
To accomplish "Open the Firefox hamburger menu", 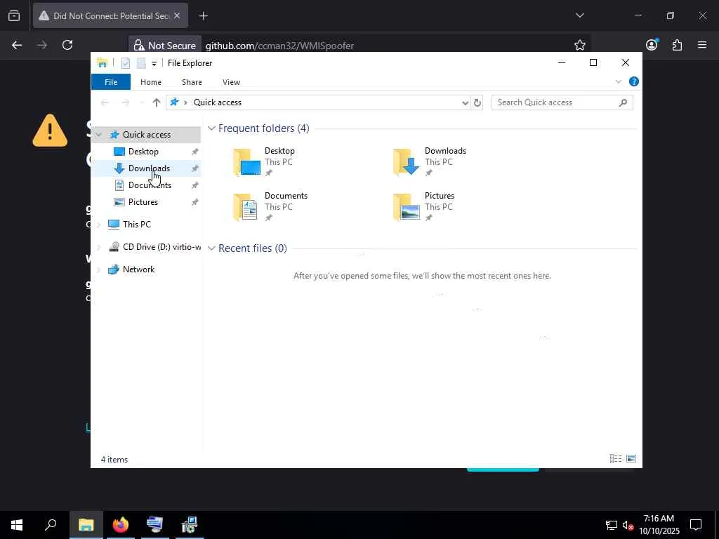I will pyautogui.click(x=702, y=45).
